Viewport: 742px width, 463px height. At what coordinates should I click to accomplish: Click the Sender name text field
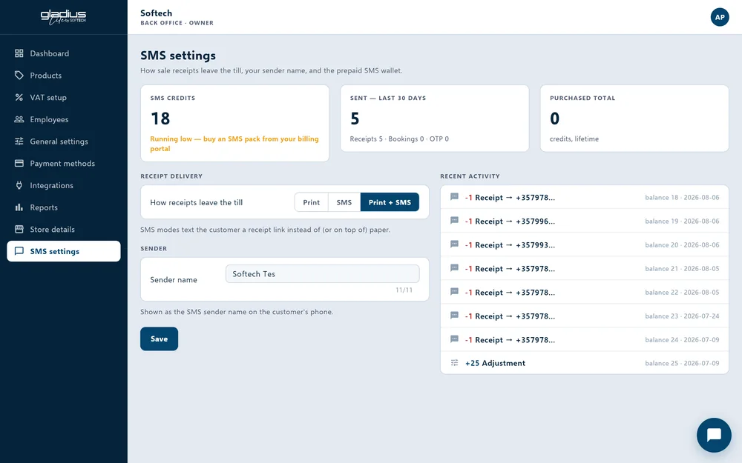point(322,274)
